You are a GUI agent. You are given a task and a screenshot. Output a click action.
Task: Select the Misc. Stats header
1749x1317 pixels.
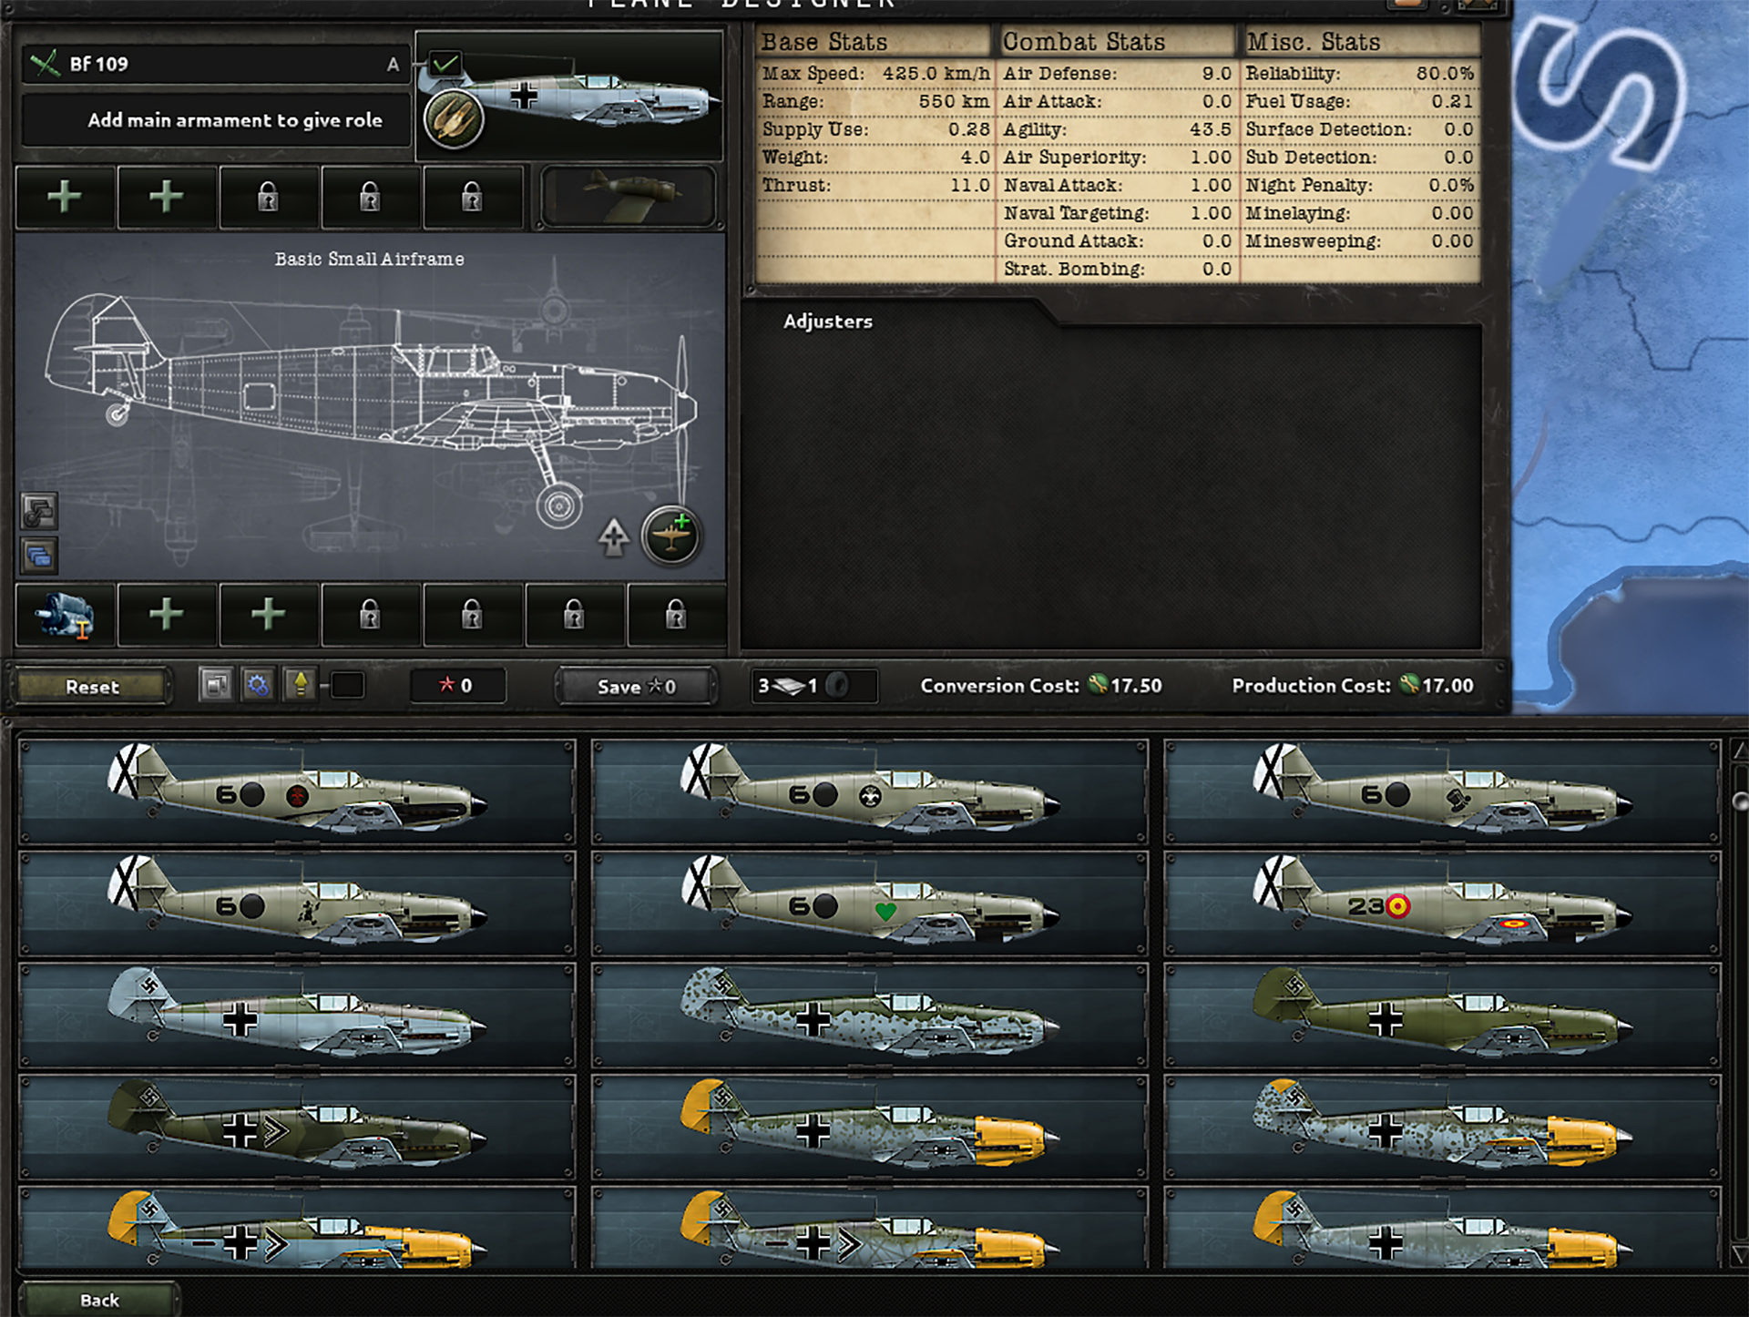1361,42
